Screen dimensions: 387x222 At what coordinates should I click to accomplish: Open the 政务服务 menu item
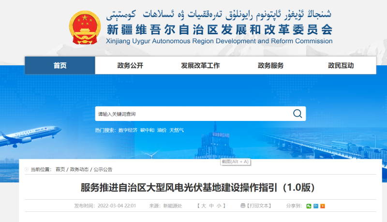[x=270, y=66]
